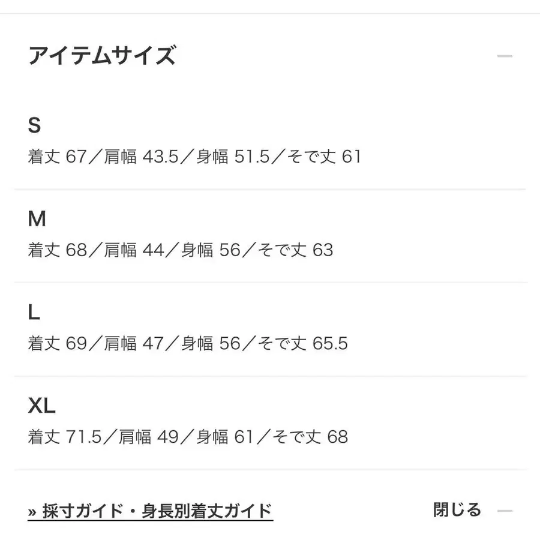Image resolution: width=540 pixels, height=540 pixels.
Task: Click the measurement text for size S
Action: [194, 157]
